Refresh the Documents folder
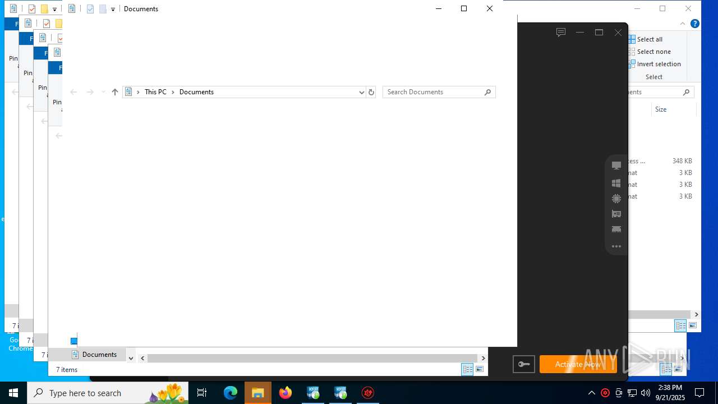The height and width of the screenshot is (404, 718). 371,92
